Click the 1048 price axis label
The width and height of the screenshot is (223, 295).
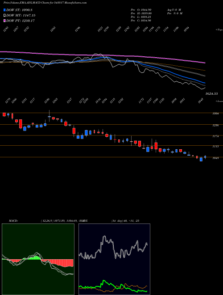coord(215,158)
